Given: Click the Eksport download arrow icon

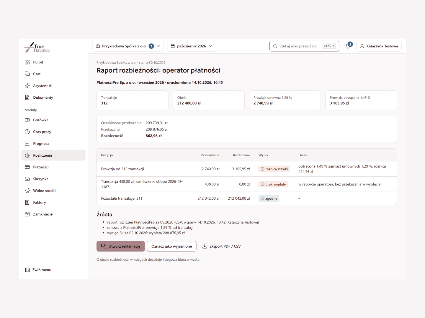Looking at the screenshot, I should coord(205,246).
